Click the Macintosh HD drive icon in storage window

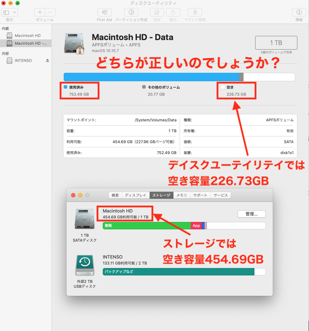pyautogui.click(x=84, y=218)
